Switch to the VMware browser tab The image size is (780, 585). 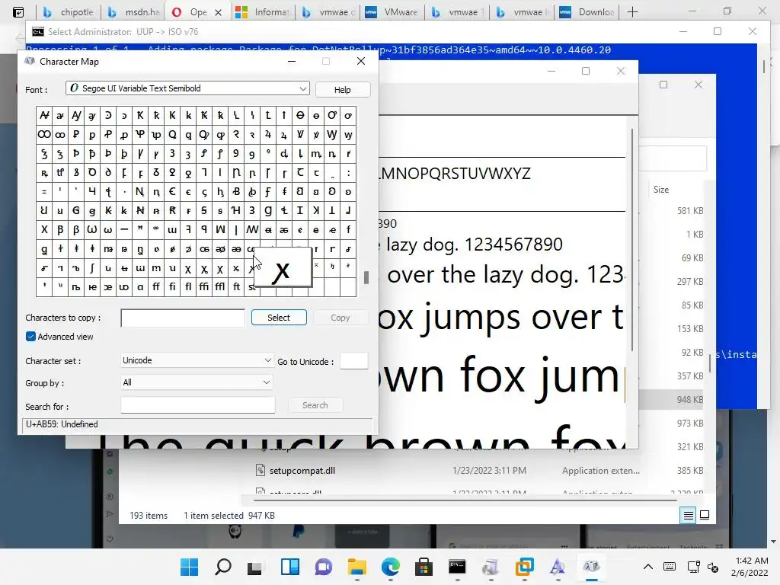(393, 12)
